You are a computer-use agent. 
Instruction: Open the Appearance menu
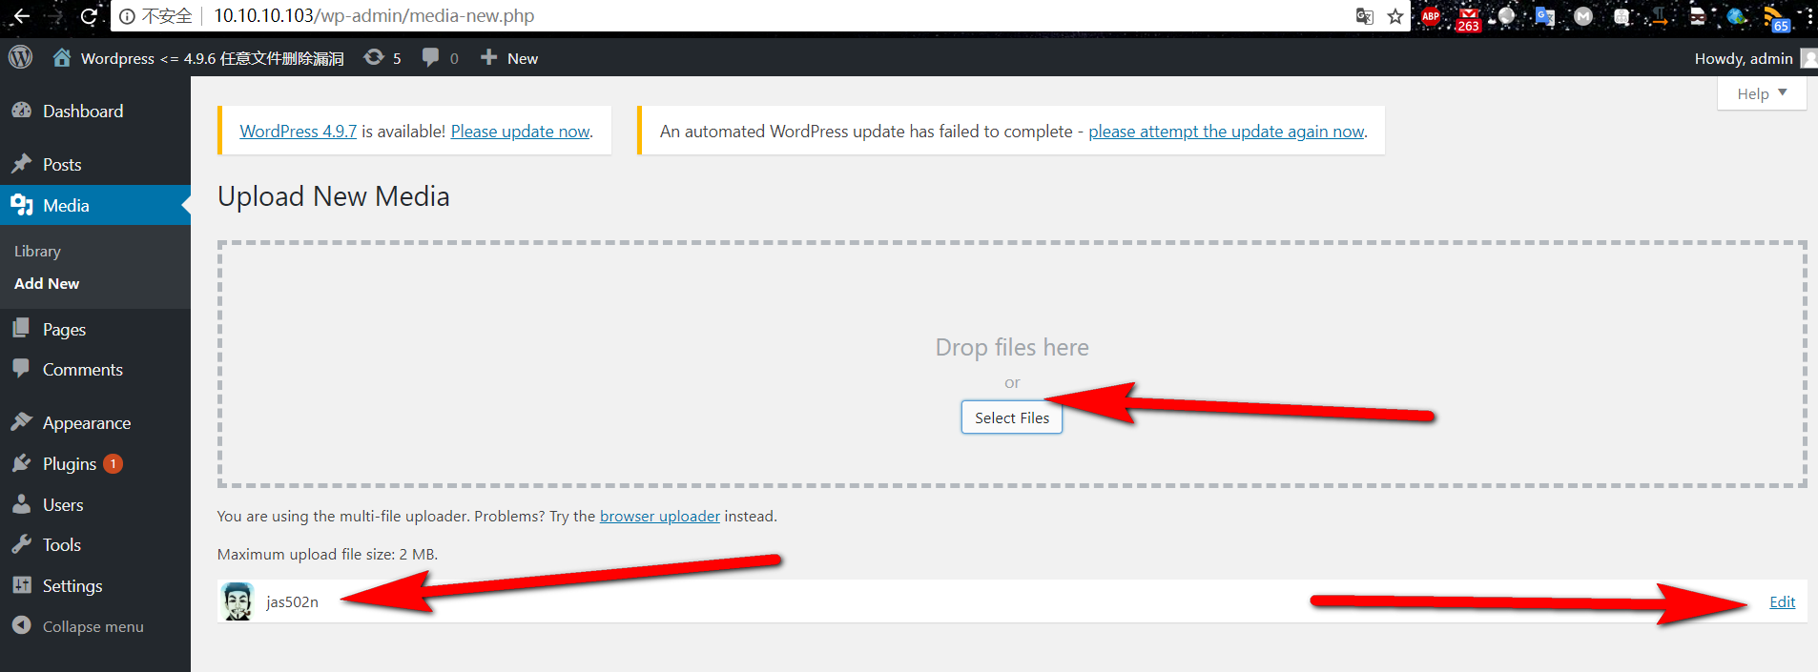[86, 423]
